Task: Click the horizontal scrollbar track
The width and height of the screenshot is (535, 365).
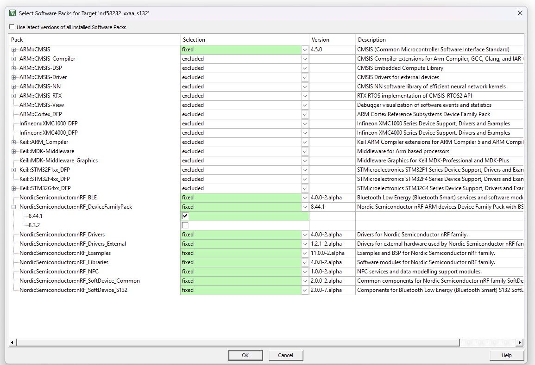Action: coord(486,342)
